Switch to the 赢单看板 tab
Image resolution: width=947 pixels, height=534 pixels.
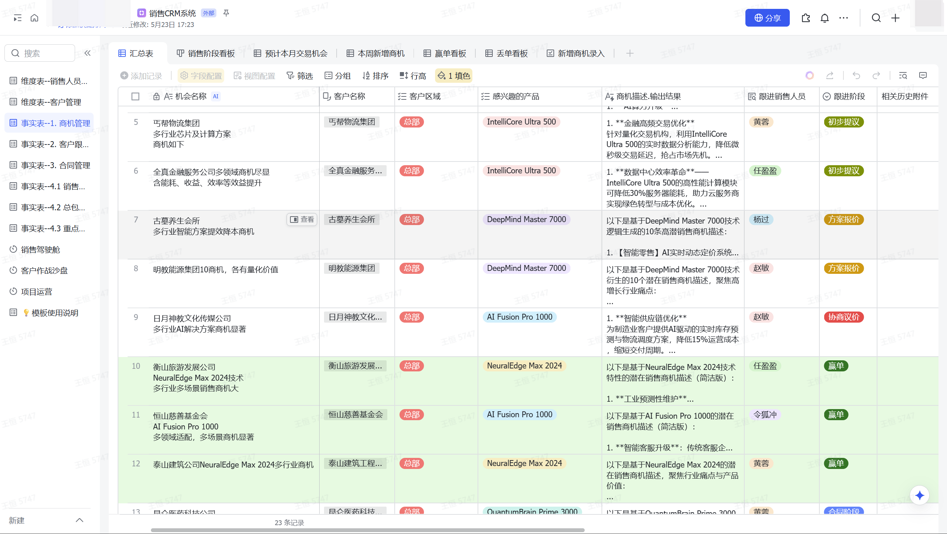(445, 54)
